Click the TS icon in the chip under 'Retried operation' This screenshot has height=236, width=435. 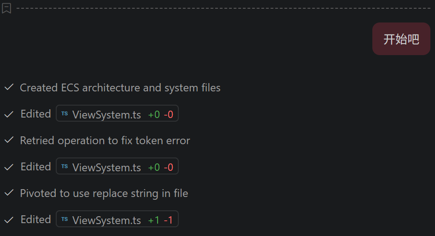click(65, 167)
